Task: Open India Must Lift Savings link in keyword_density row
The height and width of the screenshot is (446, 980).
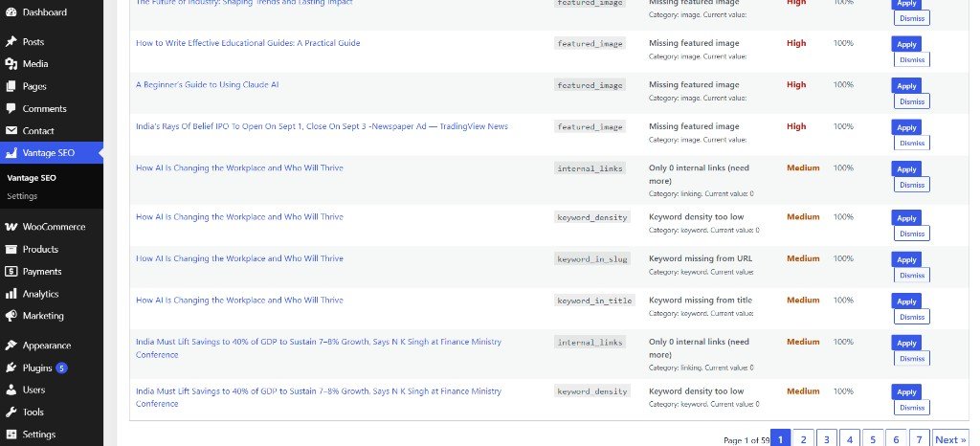Action: click(x=319, y=397)
